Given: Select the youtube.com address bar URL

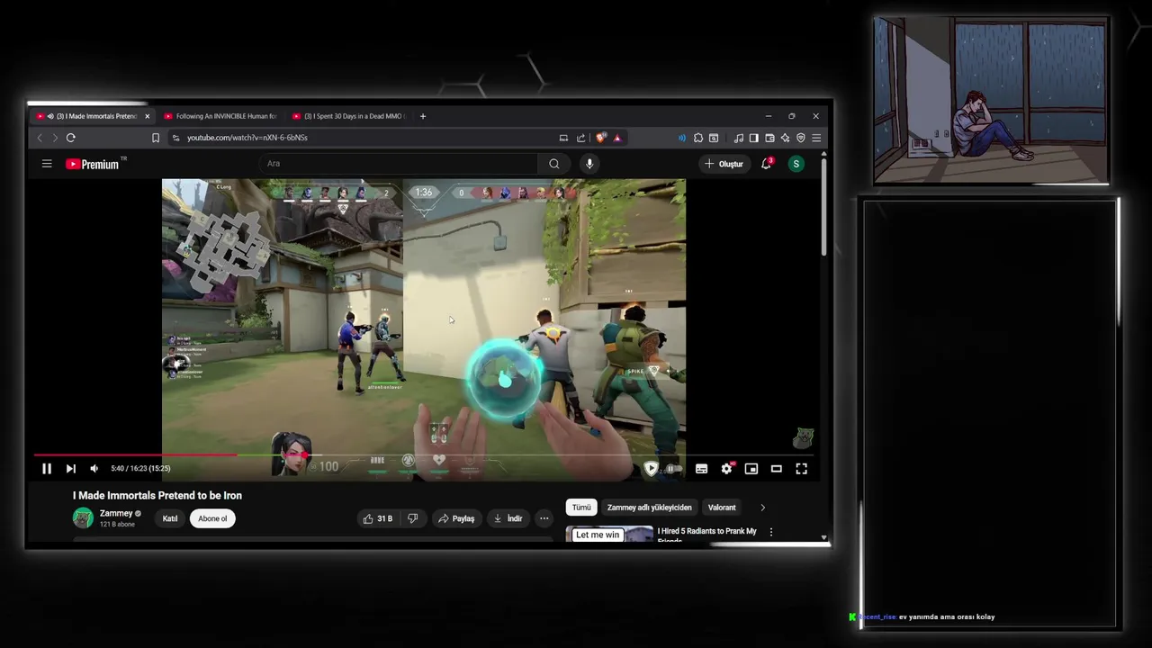Looking at the screenshot, I should click(x=247, y=138).
